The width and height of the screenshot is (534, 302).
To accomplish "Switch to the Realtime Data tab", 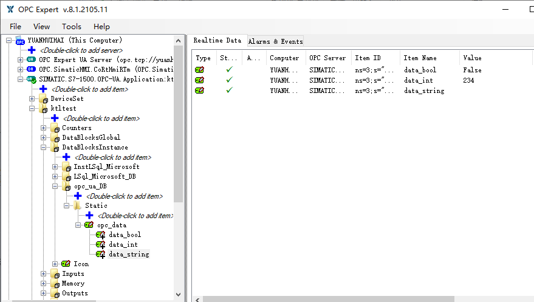I will click(x=217, y=41).
